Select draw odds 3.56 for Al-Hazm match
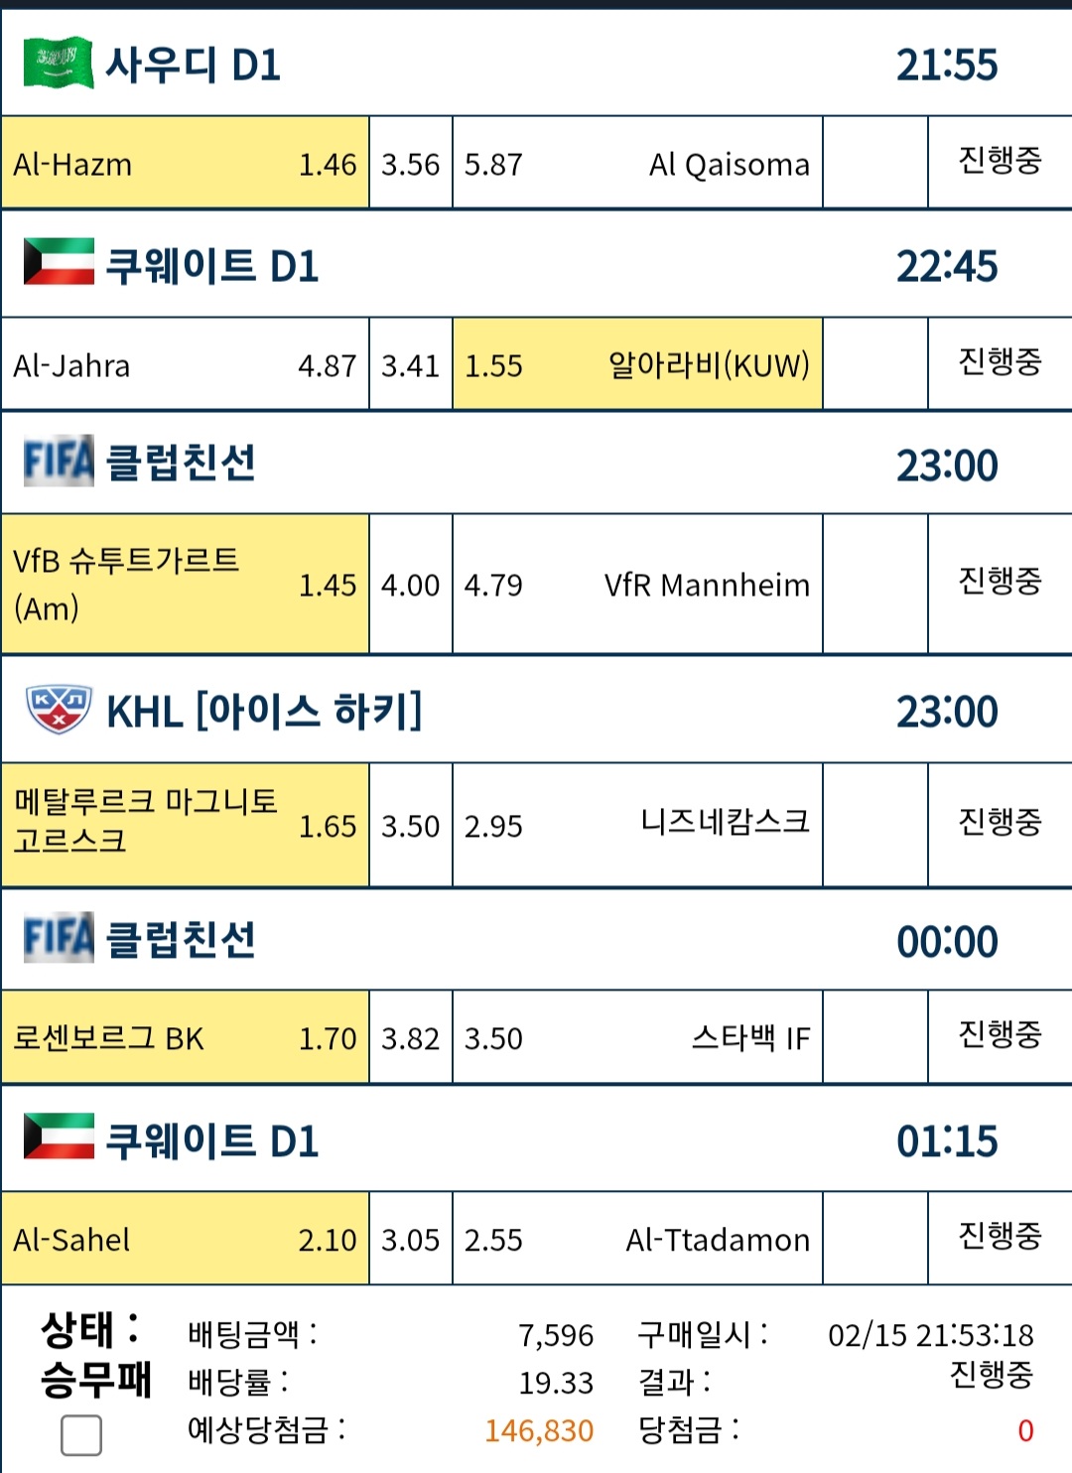The height and width of the screenshot is (1473, 1072). click(x=411, y=163)
